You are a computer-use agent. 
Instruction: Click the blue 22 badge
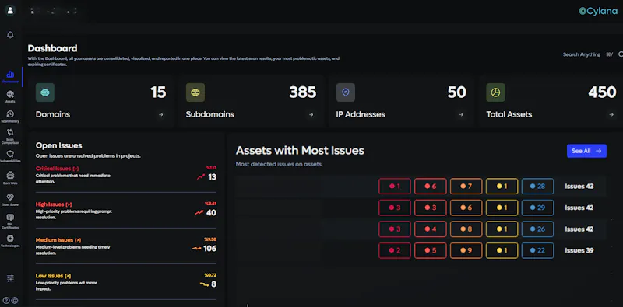point(537,250)
